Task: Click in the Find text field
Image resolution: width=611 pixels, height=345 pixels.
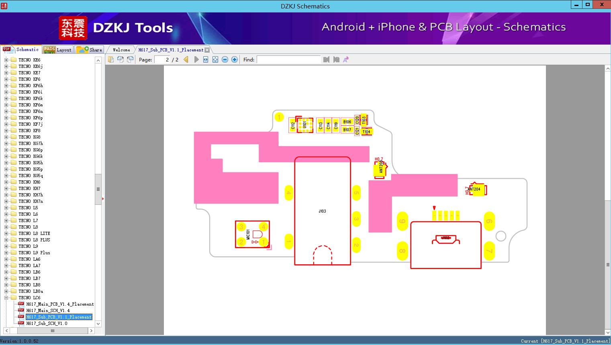Action: pyautogui.click(x=289, y=59)
